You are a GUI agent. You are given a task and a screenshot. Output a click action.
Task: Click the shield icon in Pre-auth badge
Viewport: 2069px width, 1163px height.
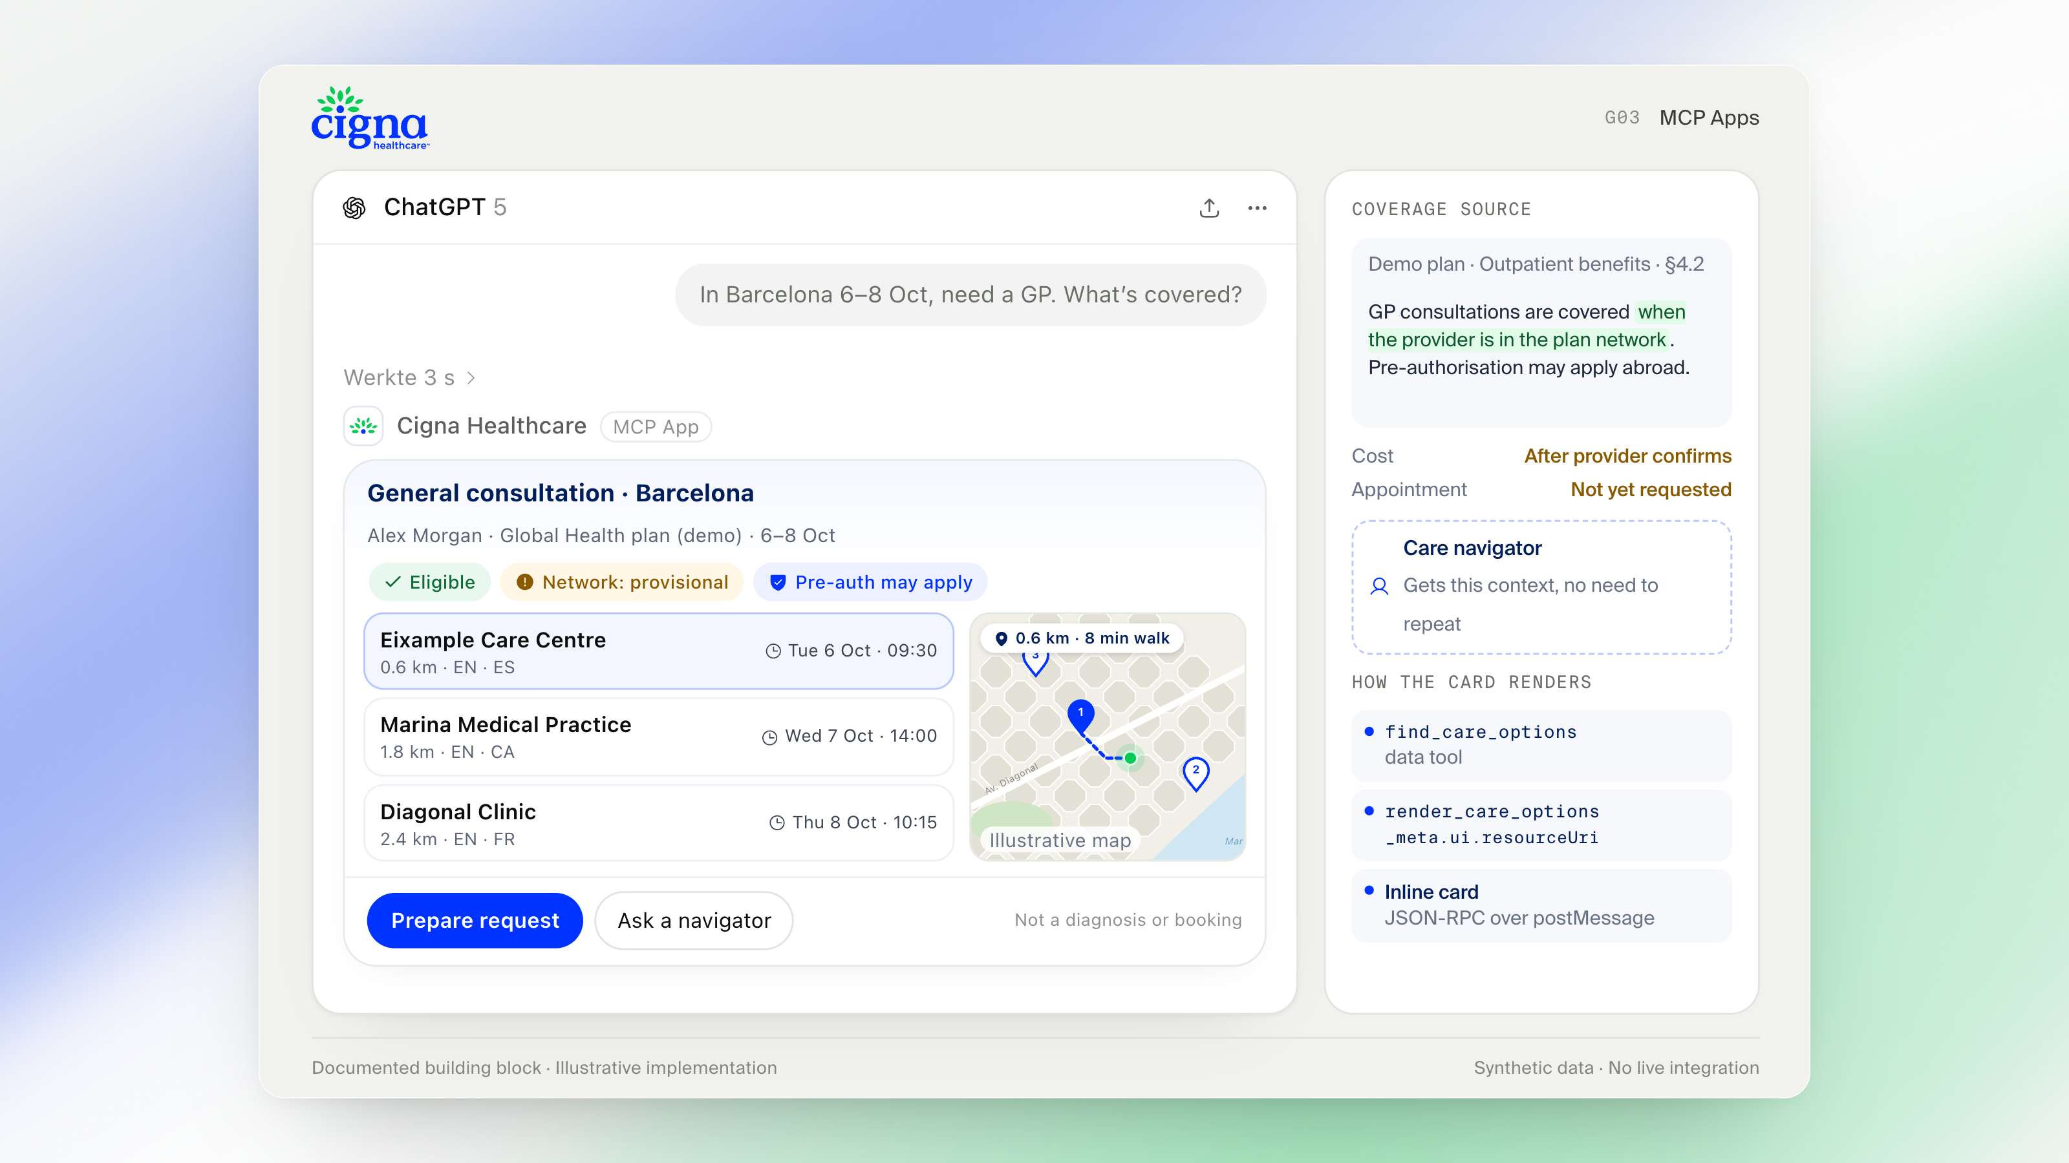777,582
